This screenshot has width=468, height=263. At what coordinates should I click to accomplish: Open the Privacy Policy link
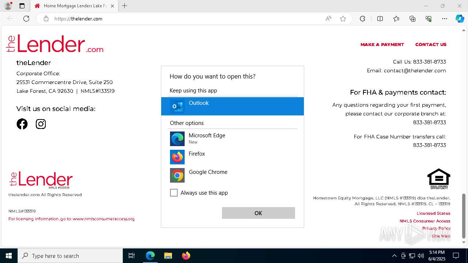click(x=436, y=228)
